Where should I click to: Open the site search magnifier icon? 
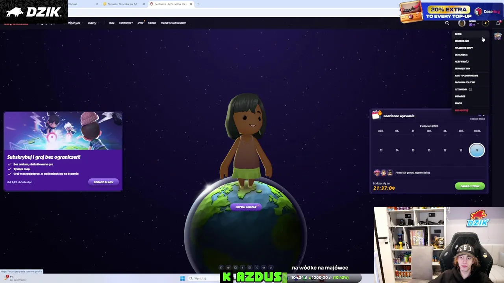point(447,23)
